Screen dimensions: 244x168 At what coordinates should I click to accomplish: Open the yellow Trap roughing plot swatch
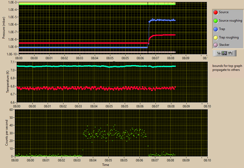tap(216, 38)
